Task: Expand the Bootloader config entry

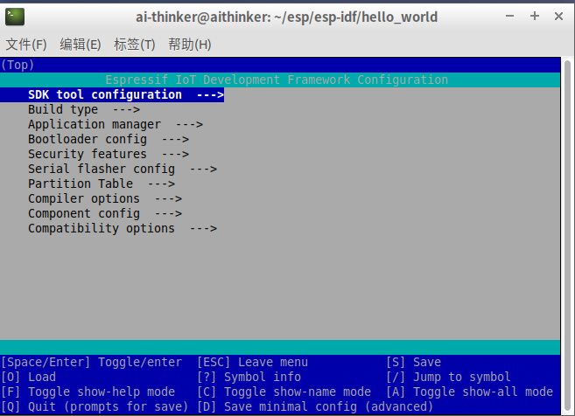Action: click(x=109, y=139)
